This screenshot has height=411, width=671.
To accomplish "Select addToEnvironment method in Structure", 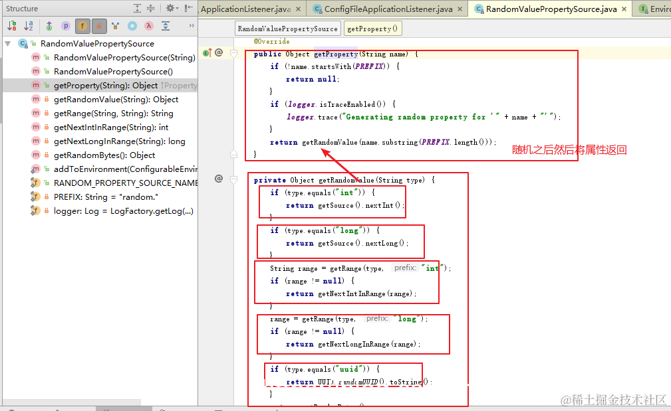I will 126,169.
